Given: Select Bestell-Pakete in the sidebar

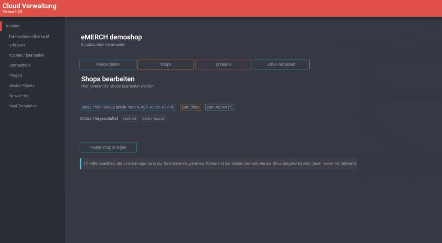Looking at the screenshot, I should click(22, 86).
